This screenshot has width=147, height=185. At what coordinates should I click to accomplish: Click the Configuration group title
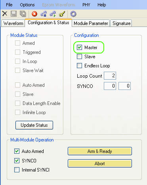[x=86, y=35]
